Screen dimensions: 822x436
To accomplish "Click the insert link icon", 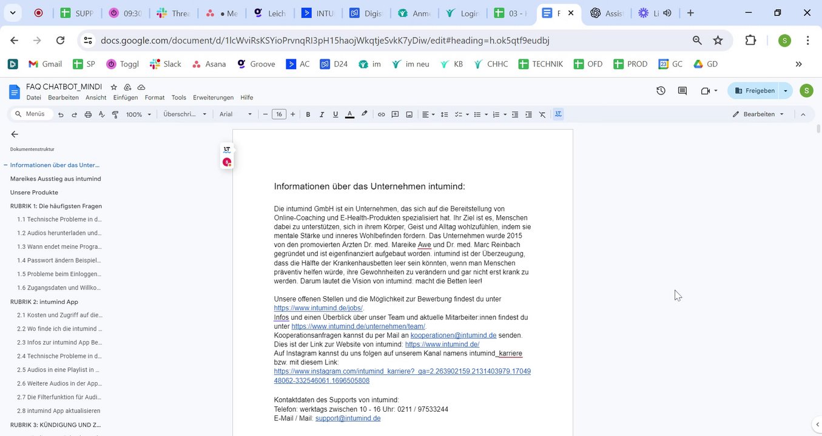I will coord(381,114).
